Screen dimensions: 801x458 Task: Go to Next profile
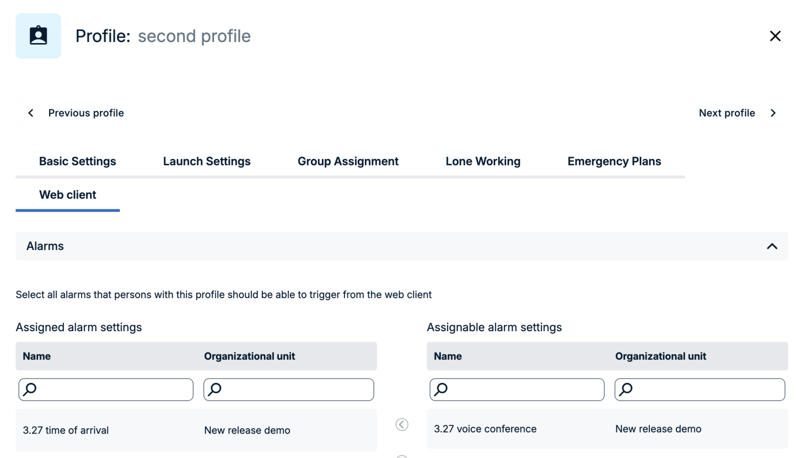click(726, 113)
